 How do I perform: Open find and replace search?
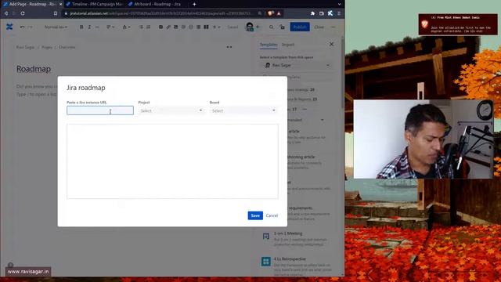[272, 27]
